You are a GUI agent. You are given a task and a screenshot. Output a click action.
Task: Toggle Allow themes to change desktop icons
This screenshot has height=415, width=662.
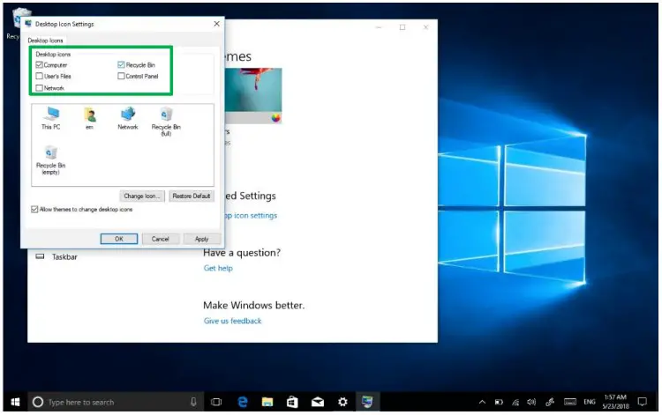pyautogui.click(x=34, y=210)
